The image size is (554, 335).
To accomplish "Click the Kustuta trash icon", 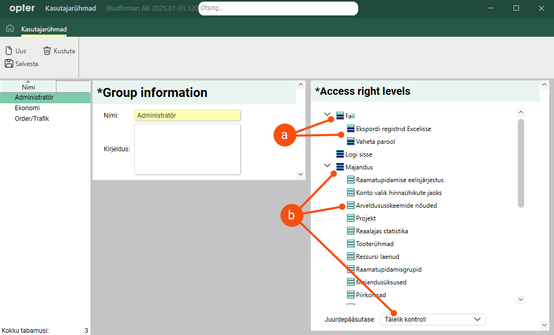I will click(47, 51).
